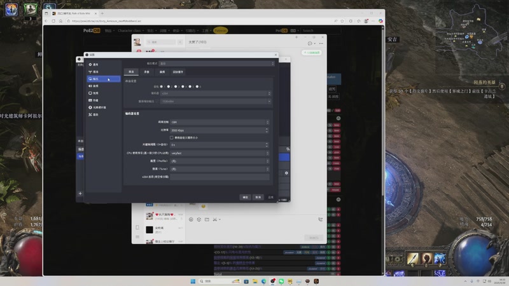Go back in the browser

click(x=46, y=21)
